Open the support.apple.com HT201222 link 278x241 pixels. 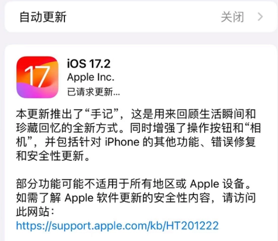pyautogui.click(x=117, y=226)
